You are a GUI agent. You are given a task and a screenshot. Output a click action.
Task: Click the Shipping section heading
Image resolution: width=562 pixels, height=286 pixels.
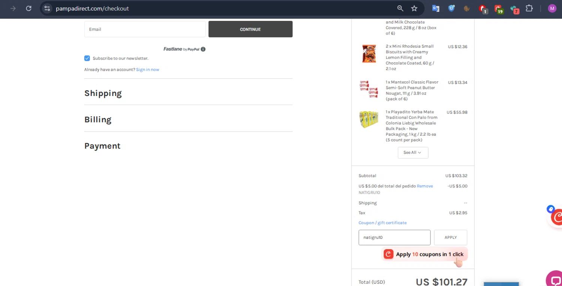pos(103,93)
